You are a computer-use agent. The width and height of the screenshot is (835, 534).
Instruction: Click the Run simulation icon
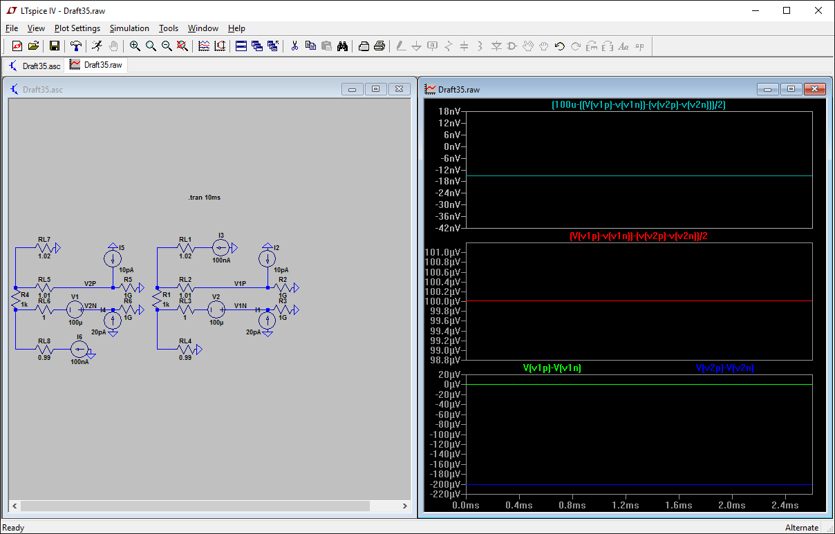click(97, 46)
